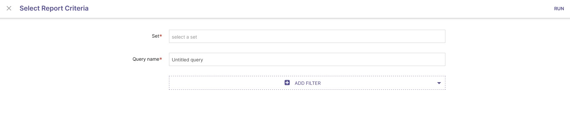570x131 pixels.
Task: Focus the Query name input field
Action: pyautogui.click(x=307, y=59)
